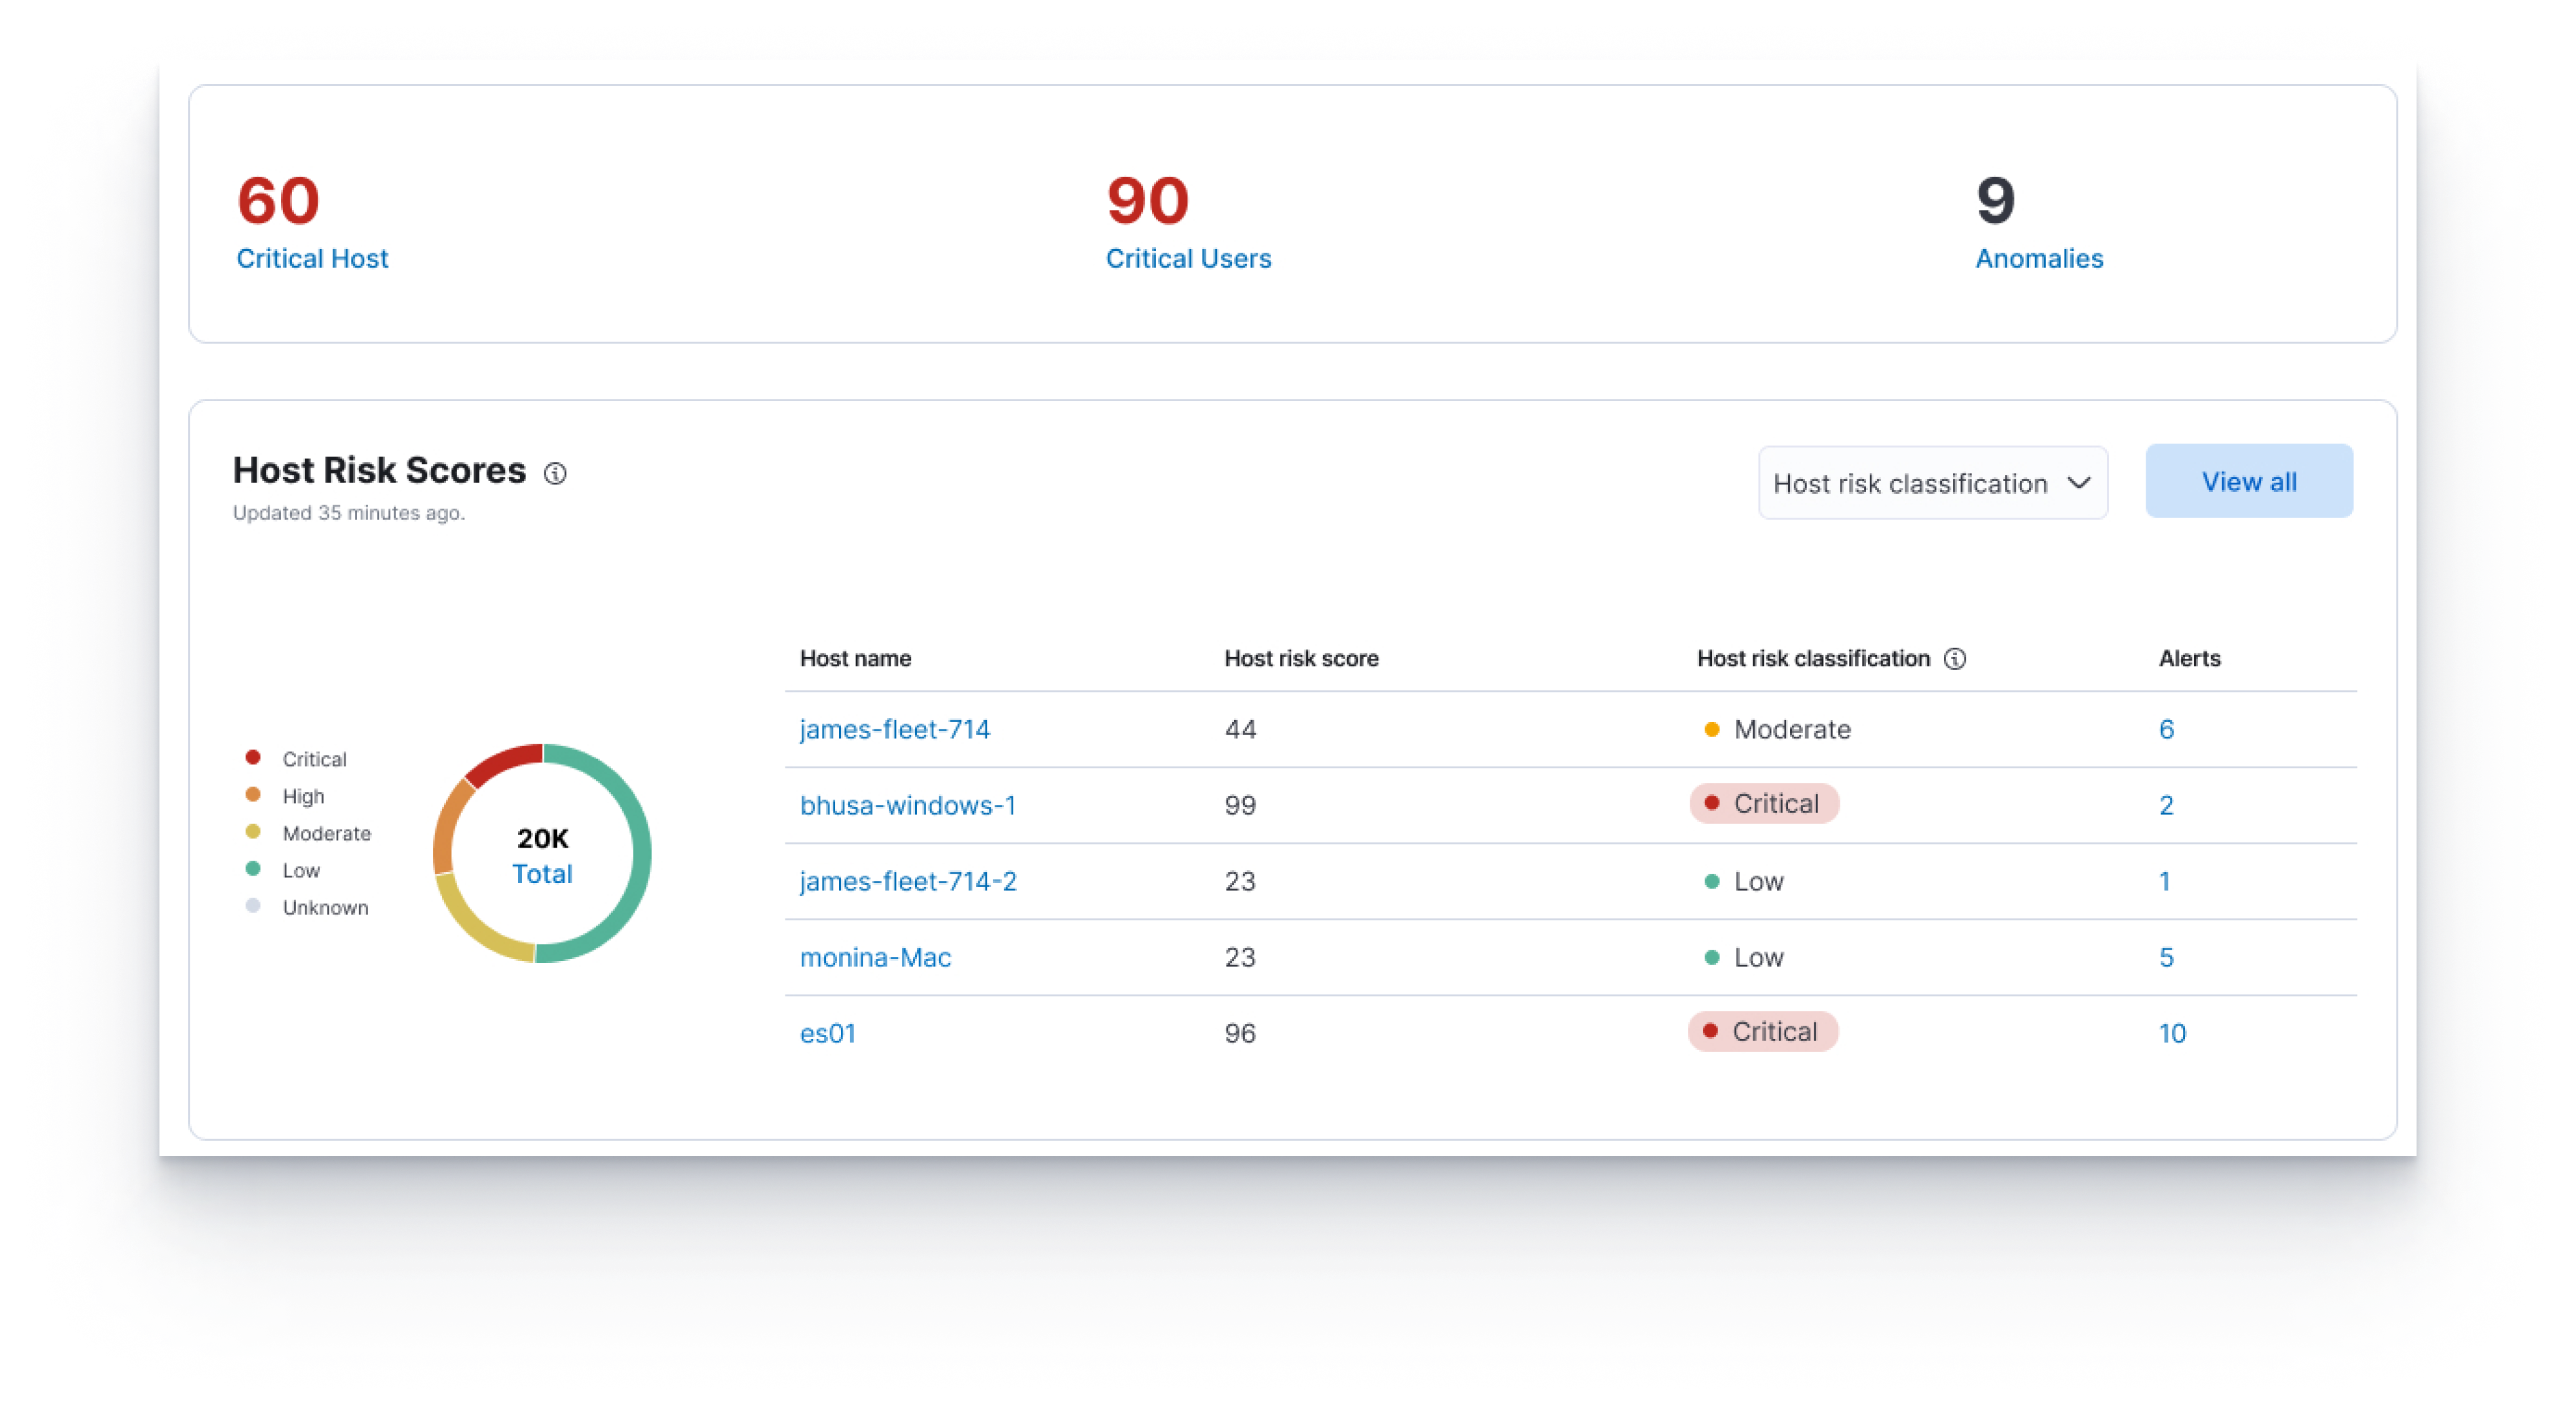Open host james-fleet-714 details
This screenshot has width=2576, height=1415.
coord(894,729)
